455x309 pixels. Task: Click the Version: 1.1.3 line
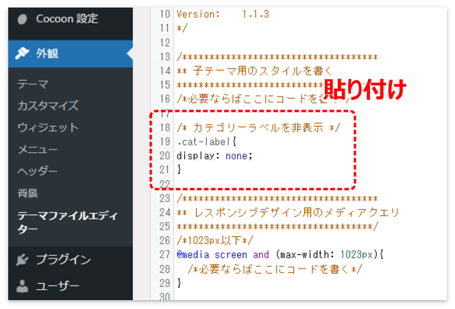pos(223,14)
